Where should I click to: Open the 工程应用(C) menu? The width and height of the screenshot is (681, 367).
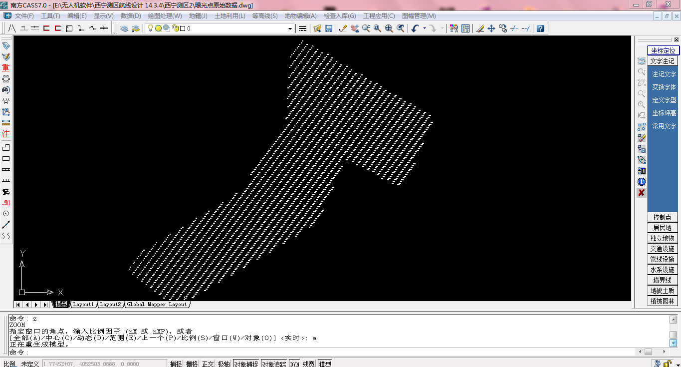point(379,16)
